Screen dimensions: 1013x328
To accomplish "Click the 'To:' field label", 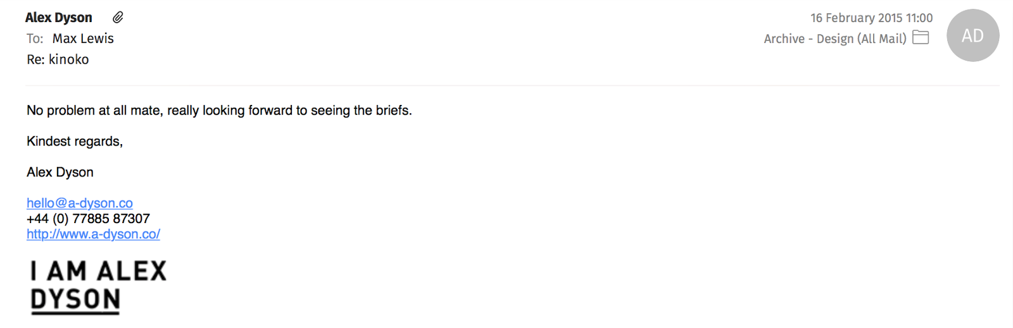I will pos(35,39).
